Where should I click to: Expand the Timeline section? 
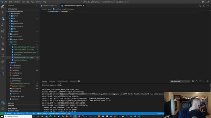(x=23, y=106)
